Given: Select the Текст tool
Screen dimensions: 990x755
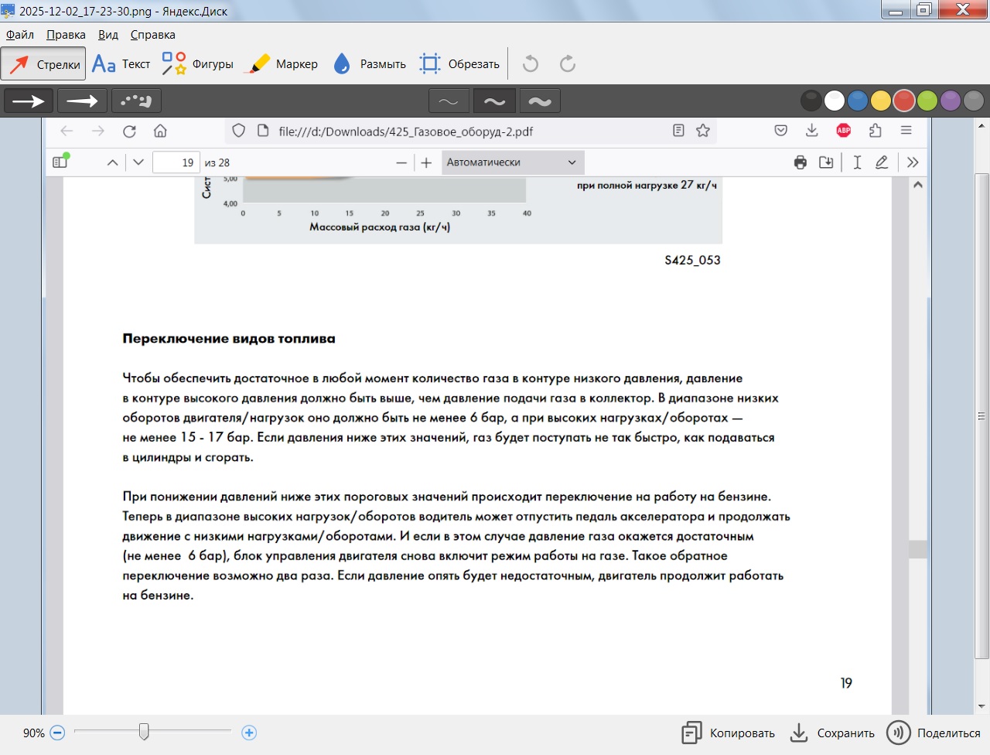Looking at the screenshot, I should (121, 64).
